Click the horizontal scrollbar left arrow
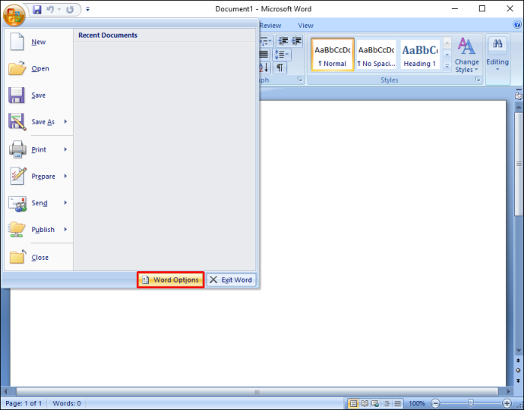This screenshot has height=410, width=524. pos(5,392)
